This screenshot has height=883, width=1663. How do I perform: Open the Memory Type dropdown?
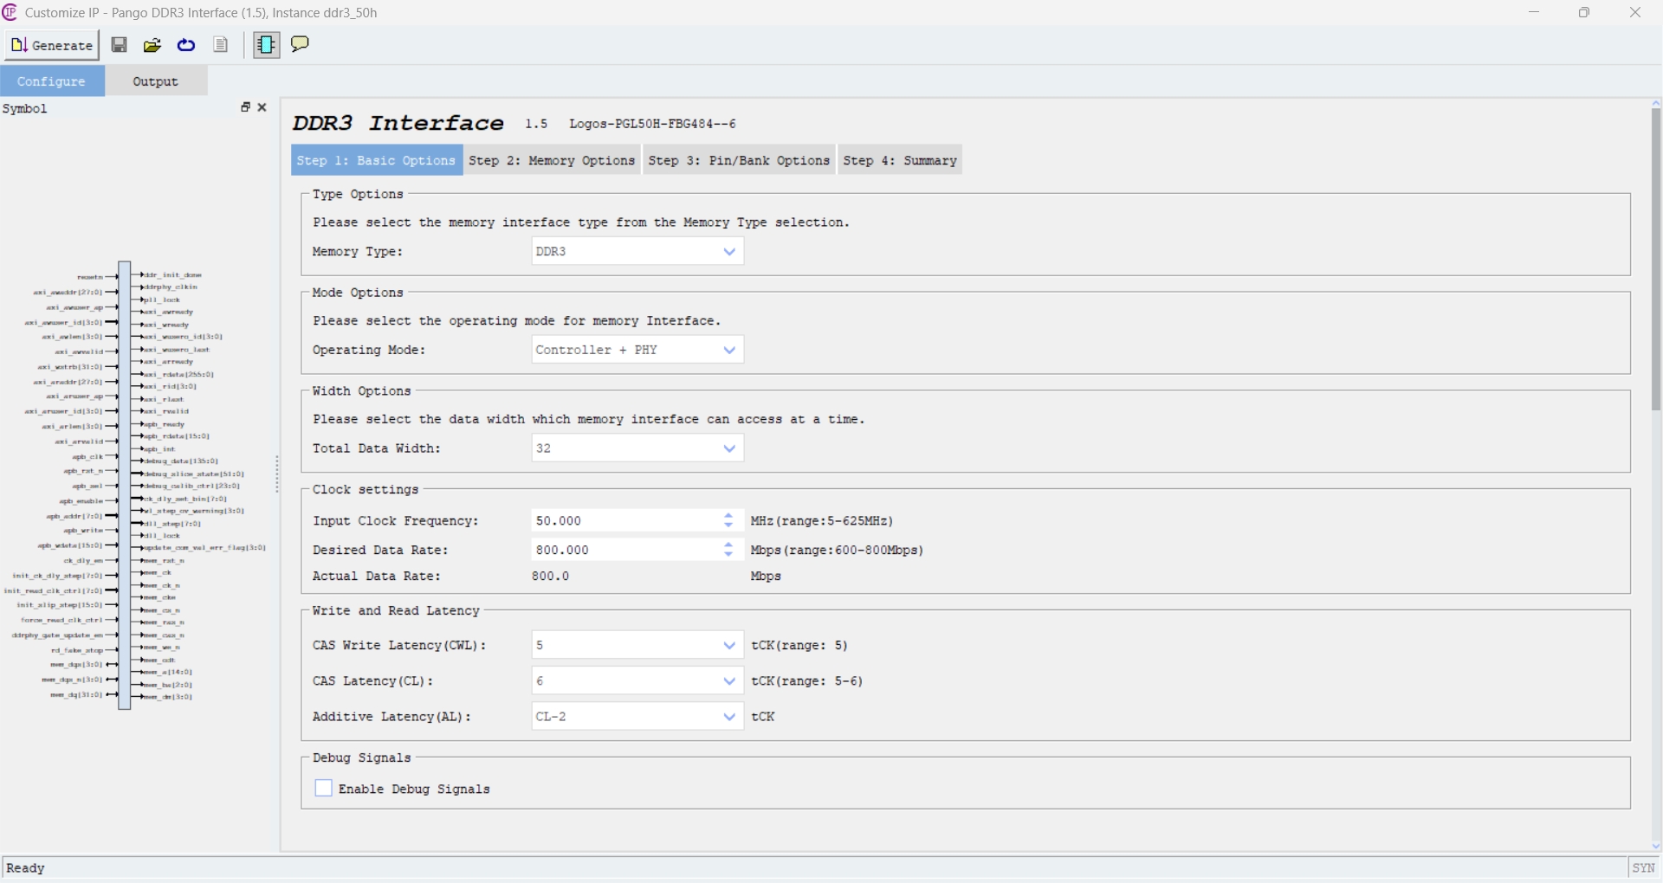[637, 252]
